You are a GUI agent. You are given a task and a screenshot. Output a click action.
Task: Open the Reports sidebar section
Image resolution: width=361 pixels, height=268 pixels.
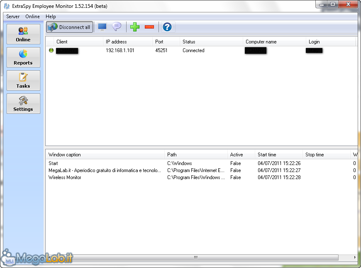pyautogui.click(x=23, y=57)
